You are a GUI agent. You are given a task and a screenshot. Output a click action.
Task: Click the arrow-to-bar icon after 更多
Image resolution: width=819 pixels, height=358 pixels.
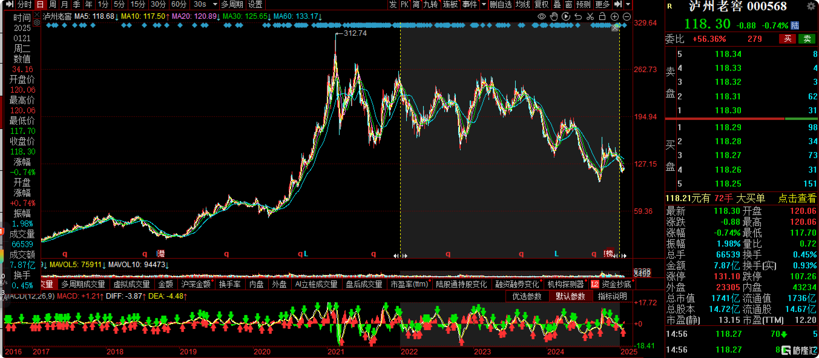coord(618,4)
